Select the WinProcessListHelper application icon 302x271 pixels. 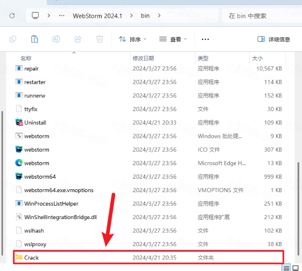[x=19, y=203]
